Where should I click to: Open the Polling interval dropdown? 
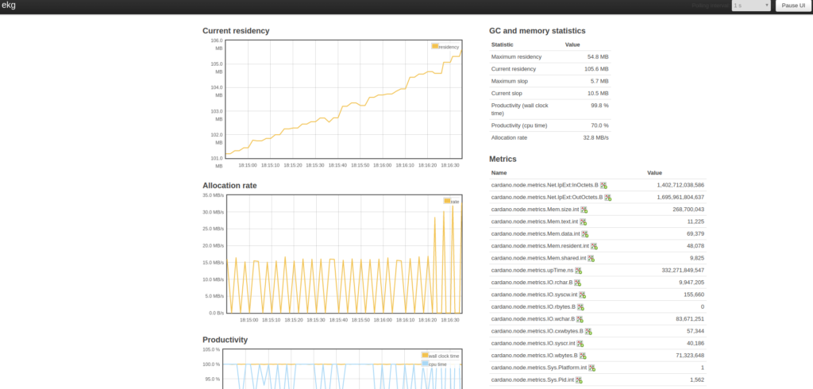click(x=751, y=6)
